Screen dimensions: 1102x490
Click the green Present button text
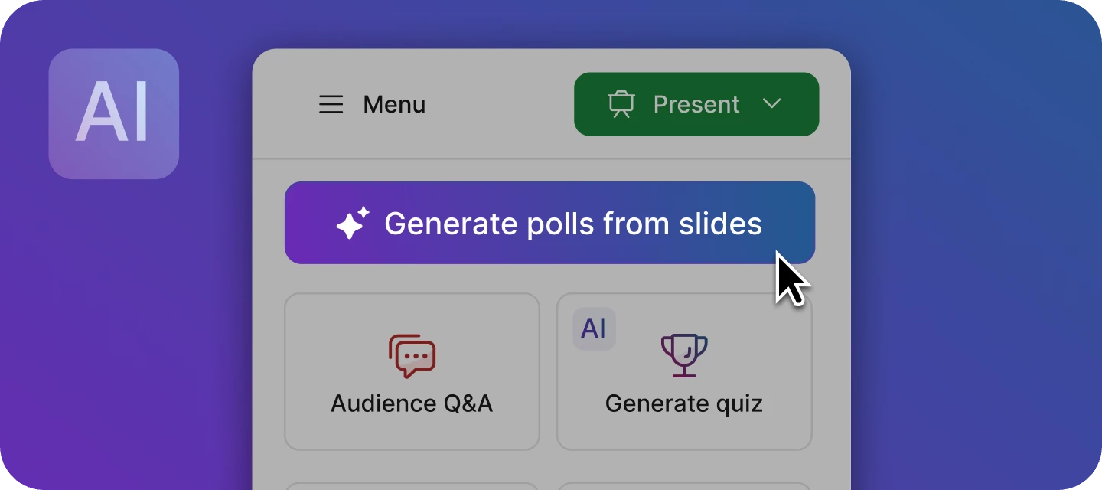click(696, 104)
